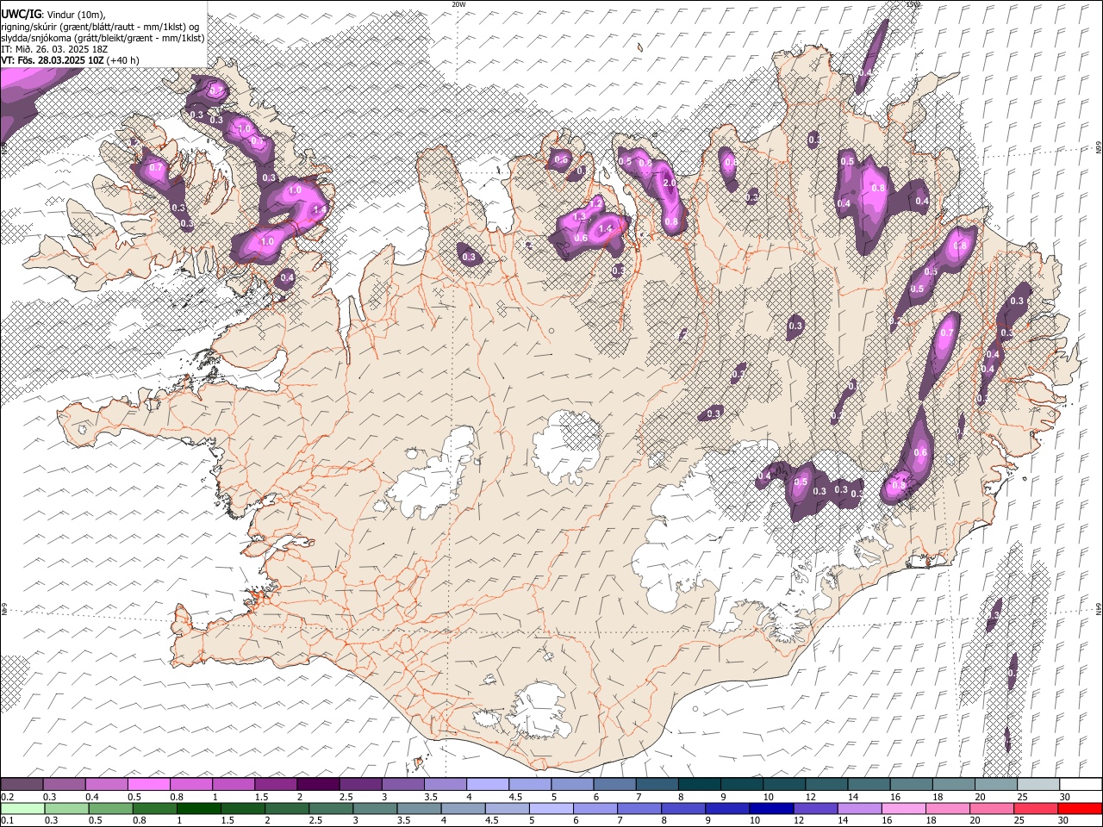
Task: Click the '0.1' label in the bottom legend row
Action: click(8, 820)
